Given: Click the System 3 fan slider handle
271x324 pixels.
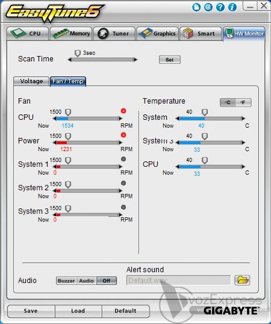Looking at the screenshot, I should pos(68,208).
